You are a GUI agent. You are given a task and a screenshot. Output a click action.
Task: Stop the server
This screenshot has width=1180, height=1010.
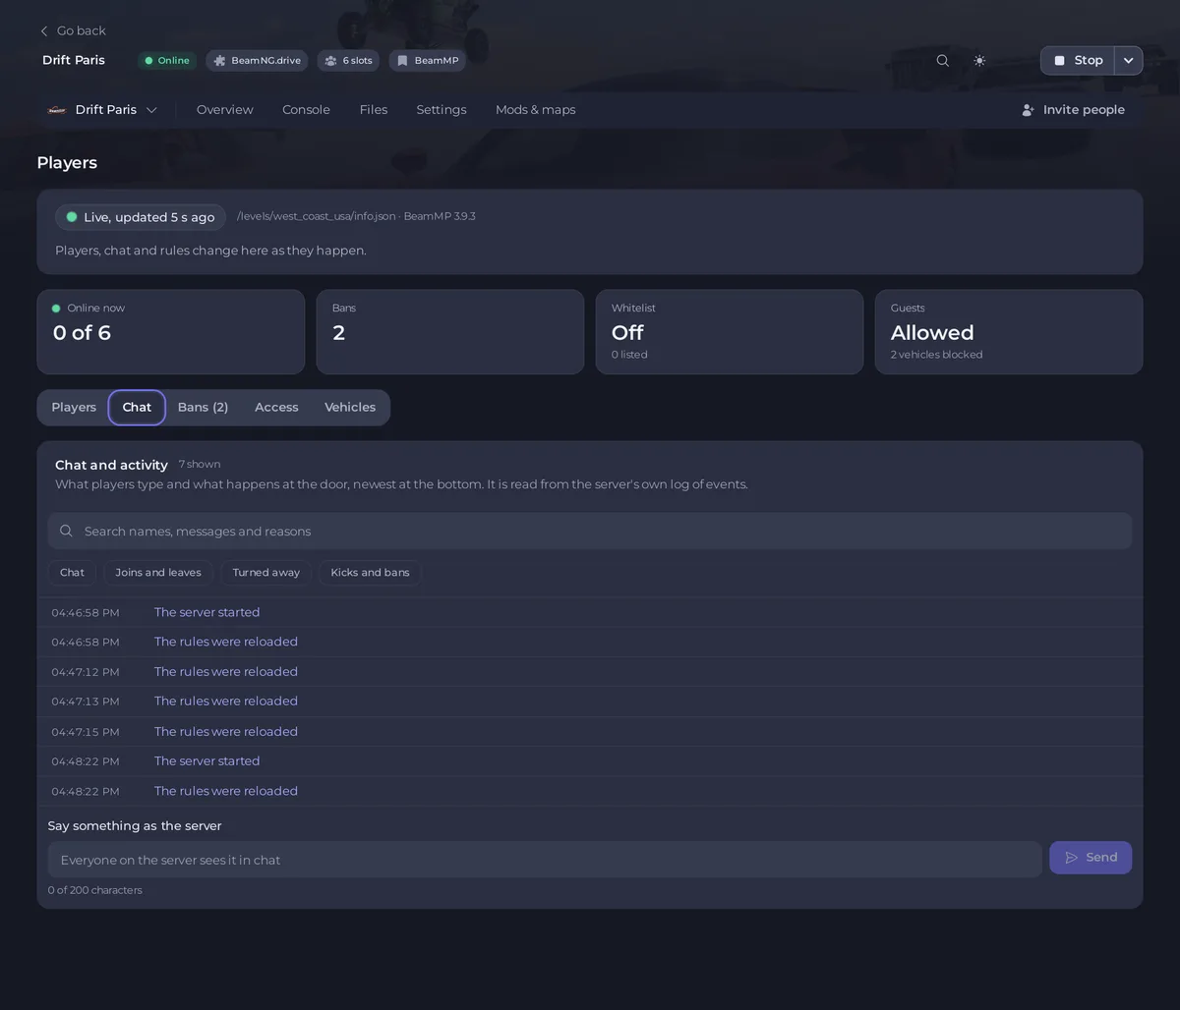1078,61
